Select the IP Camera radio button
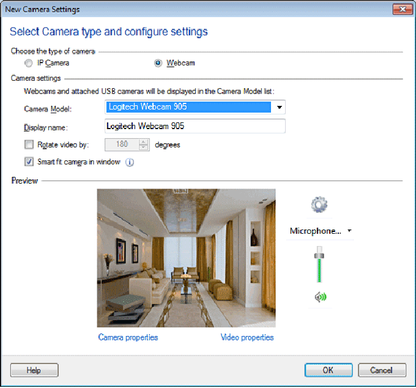Screen dimensions: 416x388 [28, 63]
